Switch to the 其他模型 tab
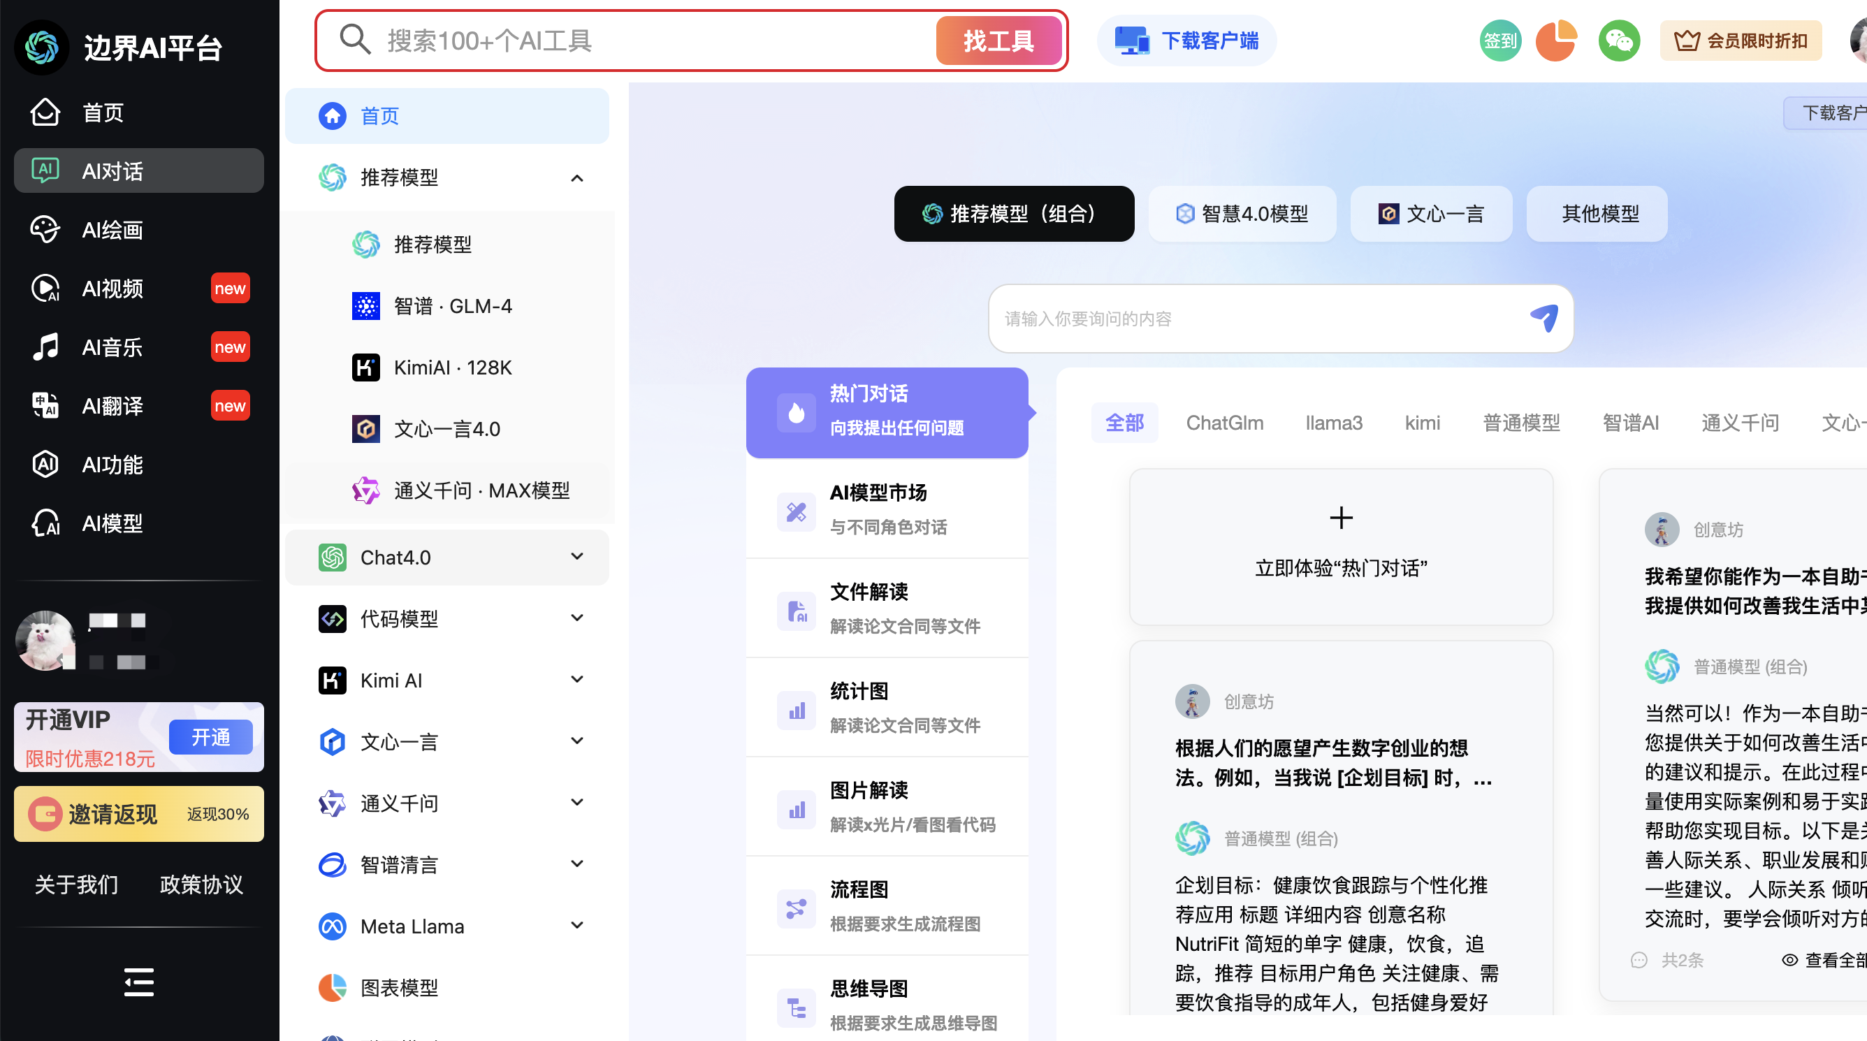1867x1041 pixels. click(x=1597, y=214)
